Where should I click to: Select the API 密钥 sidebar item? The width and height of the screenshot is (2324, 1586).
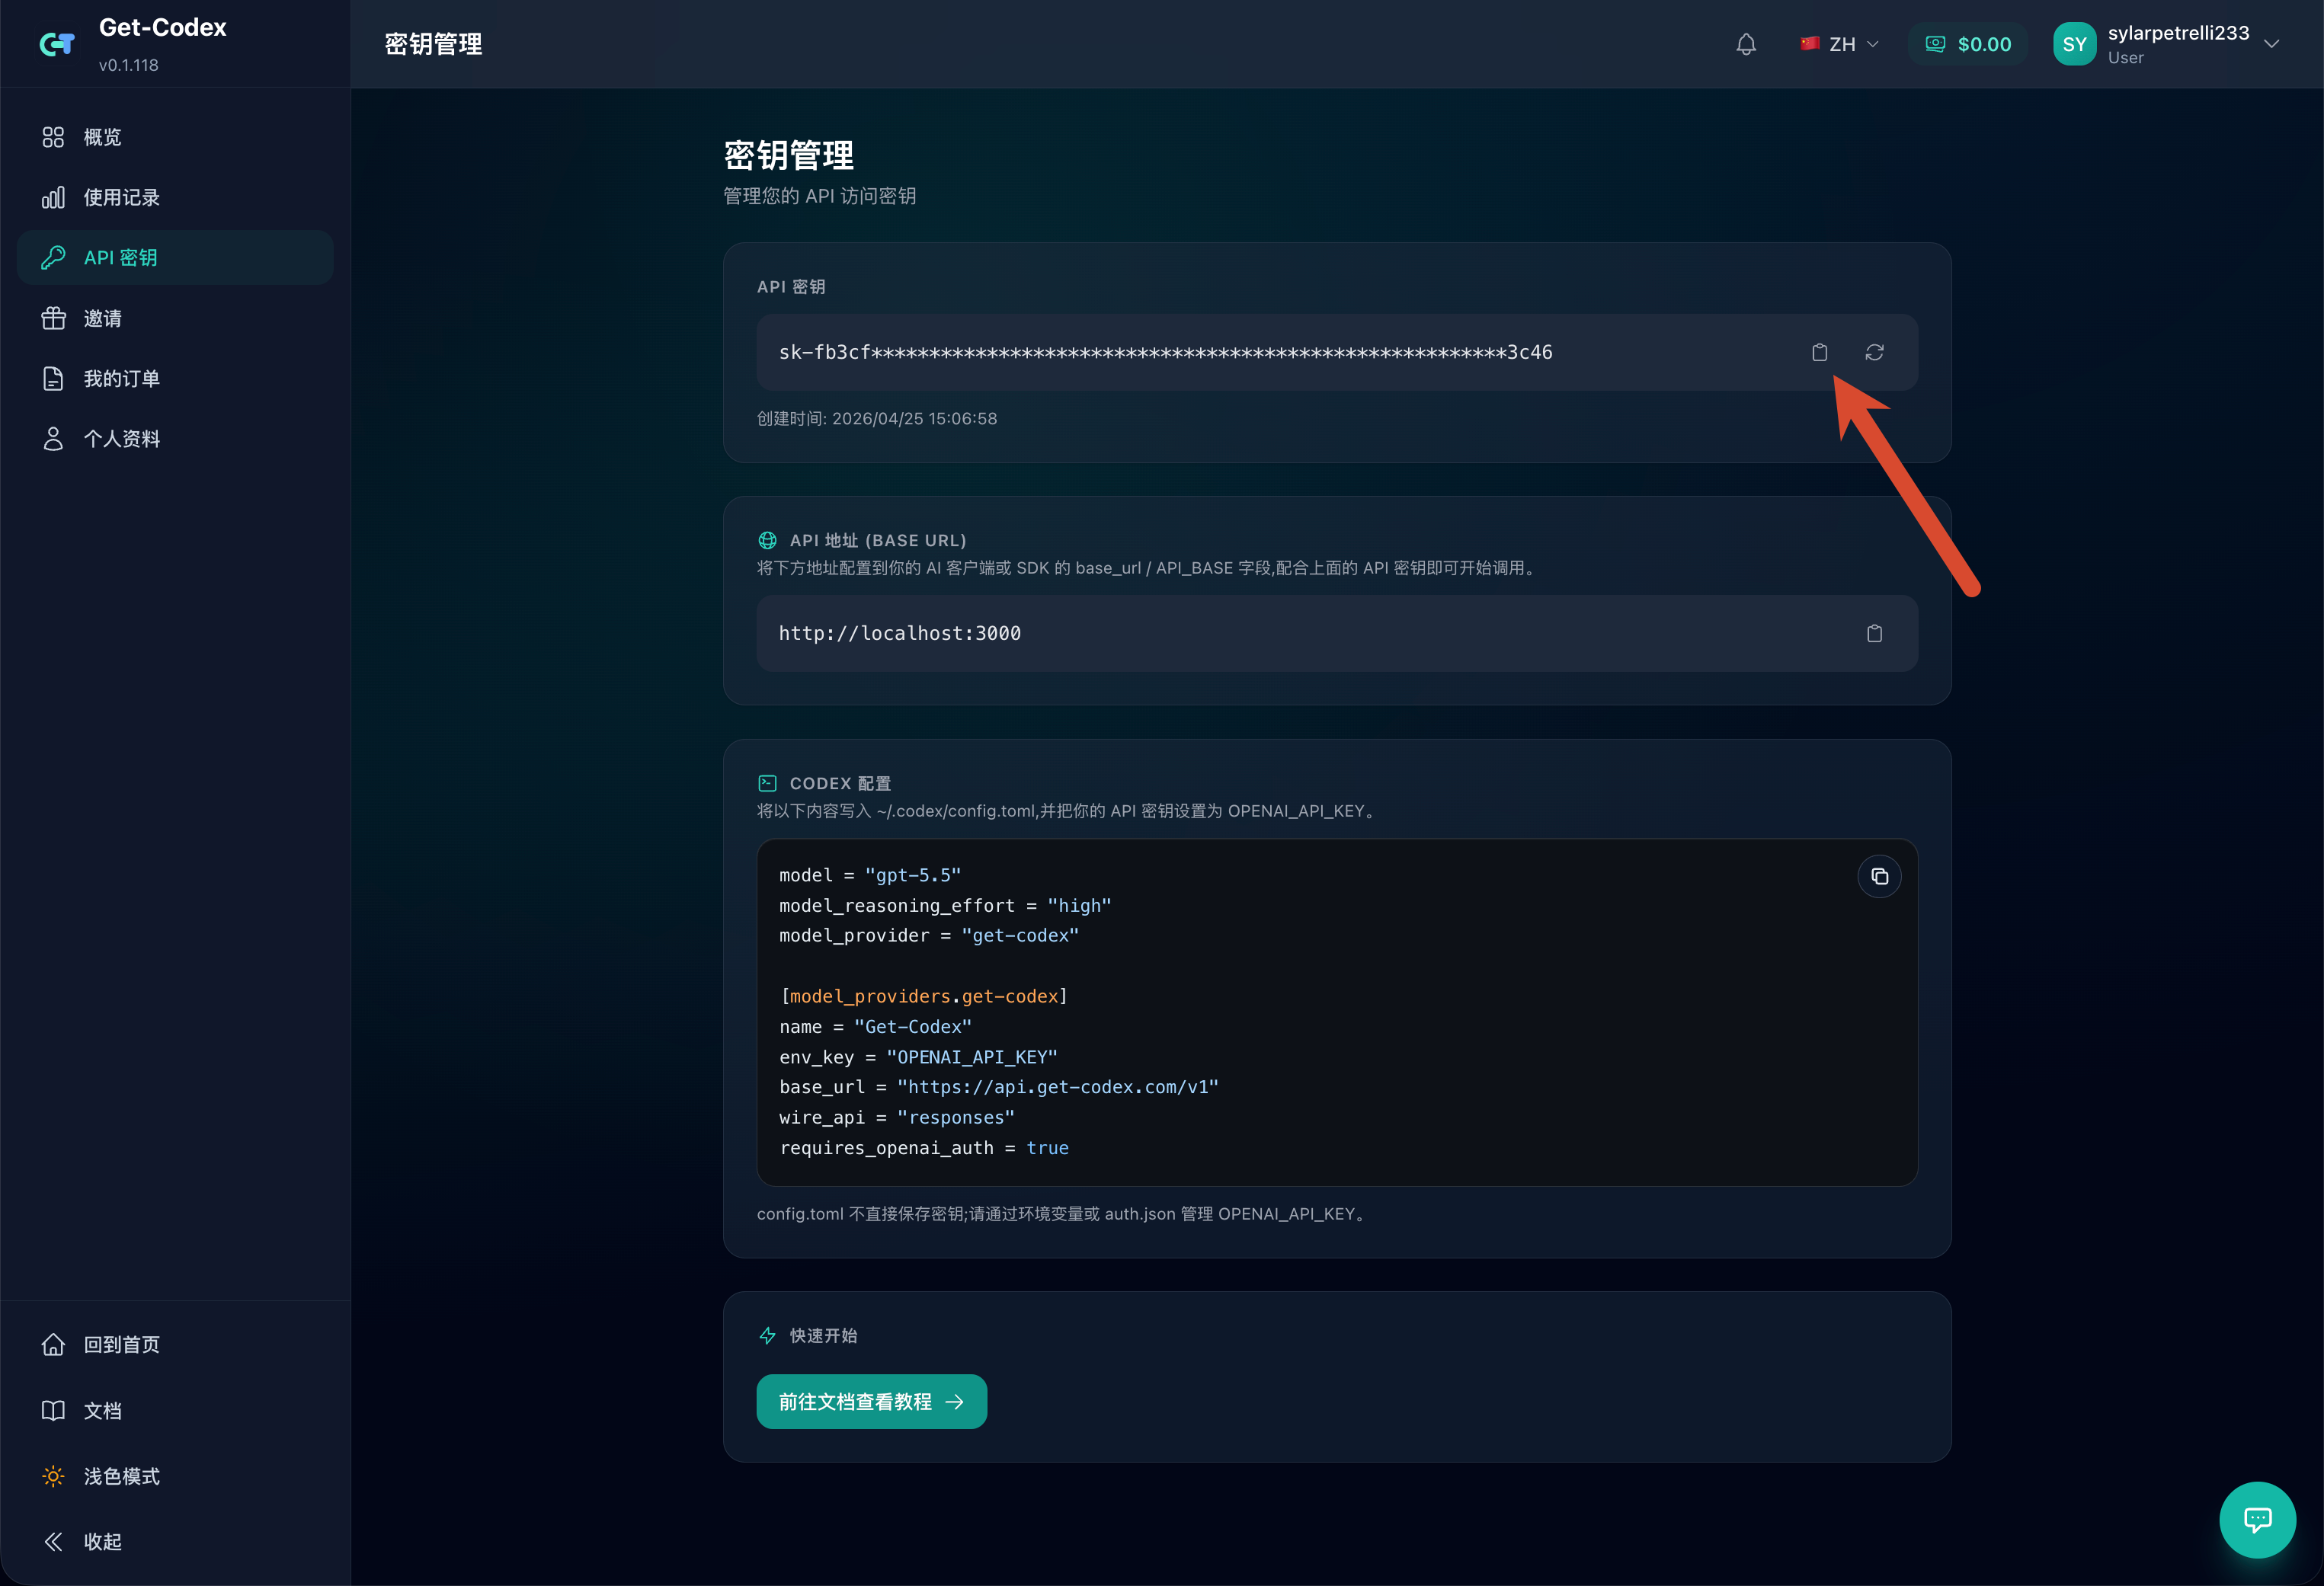[x=175, y=257]
